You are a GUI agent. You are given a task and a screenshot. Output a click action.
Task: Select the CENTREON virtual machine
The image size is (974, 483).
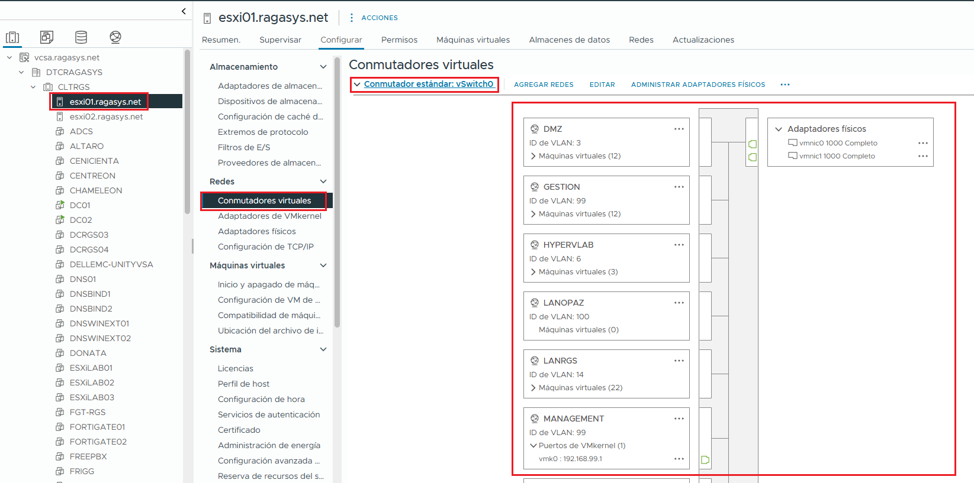[x=92, y=176]
